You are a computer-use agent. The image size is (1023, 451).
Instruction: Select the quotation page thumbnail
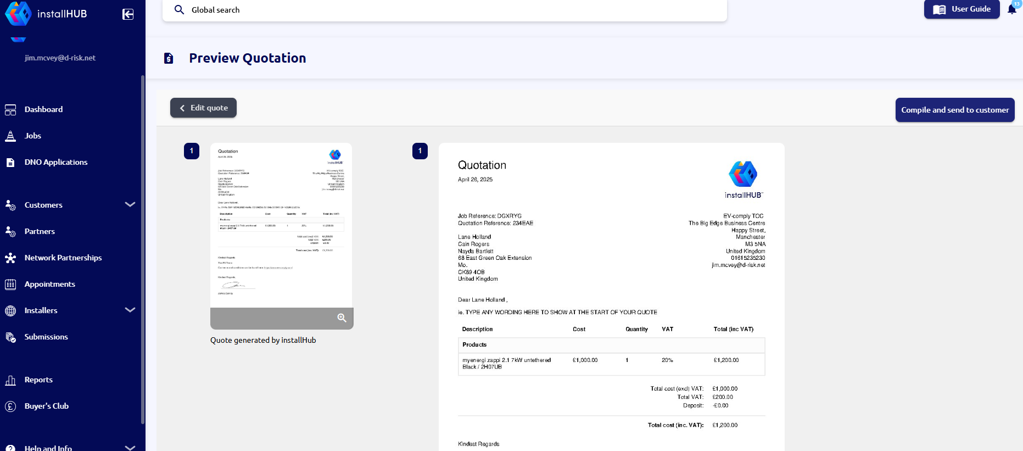pyautogui.click(x=281, y=225)
